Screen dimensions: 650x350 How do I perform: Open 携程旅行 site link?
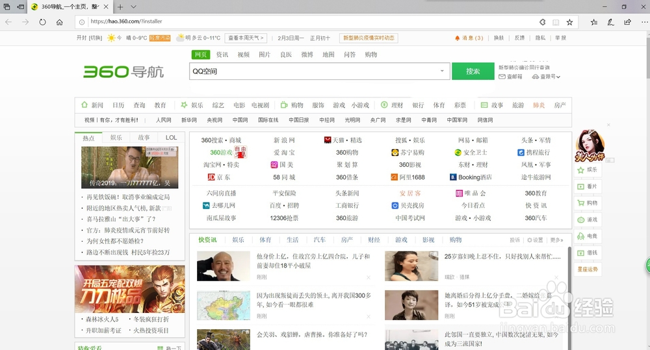534,153
